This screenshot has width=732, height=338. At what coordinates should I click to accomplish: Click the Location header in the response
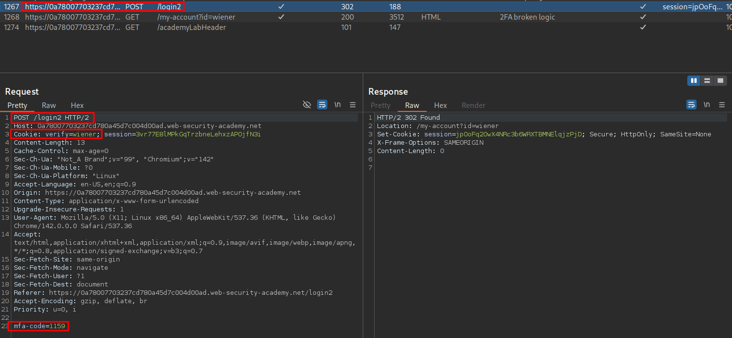(438, 126)
